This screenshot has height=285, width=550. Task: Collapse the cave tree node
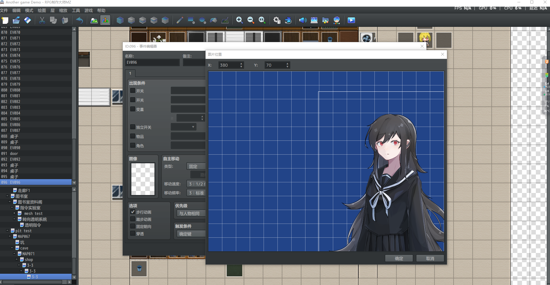click(x=12, y=248)
